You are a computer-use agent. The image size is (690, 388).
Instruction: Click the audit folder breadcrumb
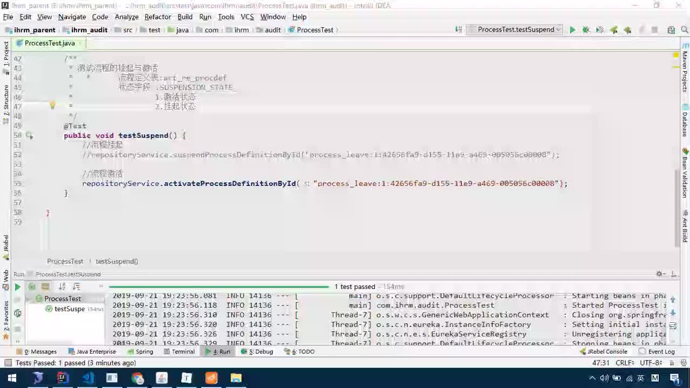click(x=268, y=30)
